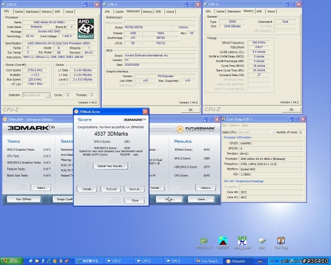
Task: Open SPD tab in CPU-Z Memory window
Action: coord(259,11)
